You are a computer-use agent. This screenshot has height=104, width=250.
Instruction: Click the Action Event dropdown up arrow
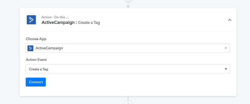(x=226, y=69)
